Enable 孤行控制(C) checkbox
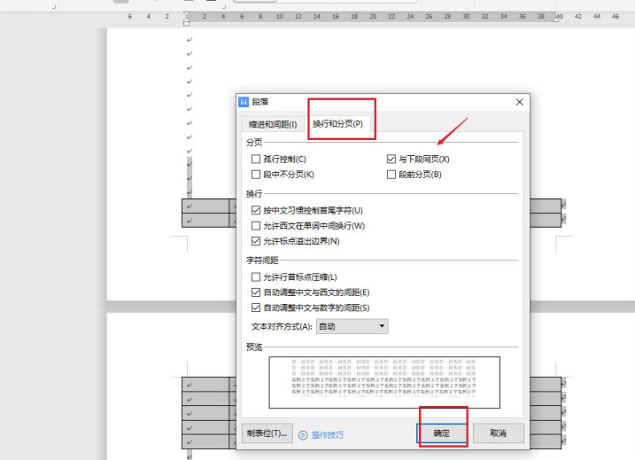This screenshot has height=460, width=635. pos(256,159)
